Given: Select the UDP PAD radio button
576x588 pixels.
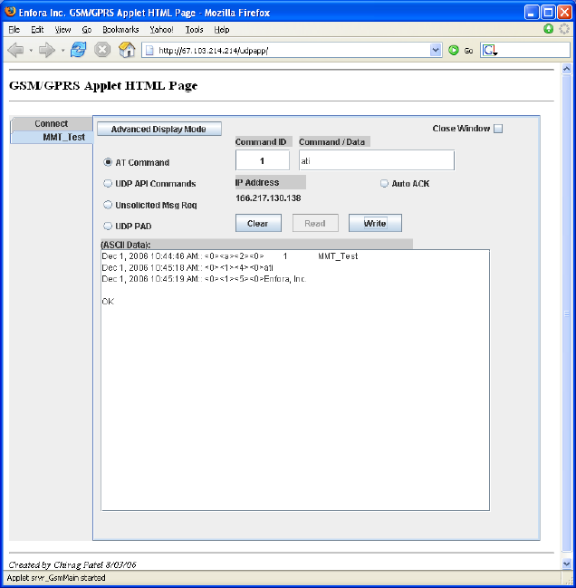Looking at the screenshot, I should click(108, 226).
